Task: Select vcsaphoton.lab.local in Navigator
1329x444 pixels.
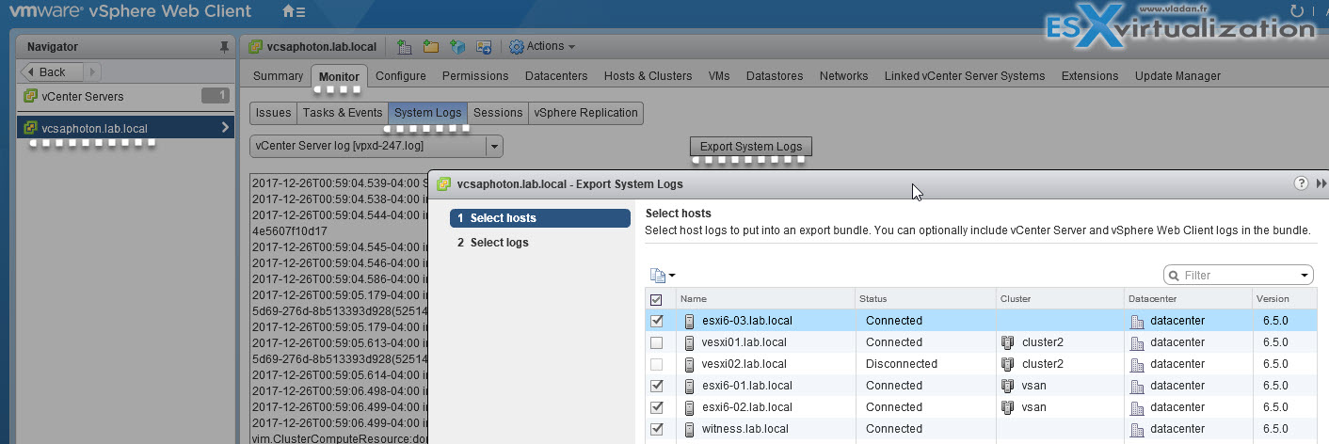Action: [x=94, y=128]
